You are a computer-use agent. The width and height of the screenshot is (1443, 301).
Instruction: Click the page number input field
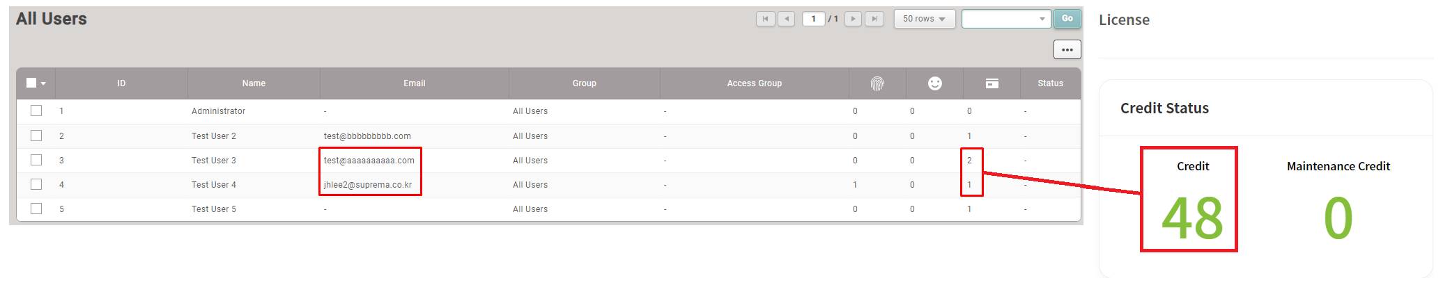tap(813, 19)
